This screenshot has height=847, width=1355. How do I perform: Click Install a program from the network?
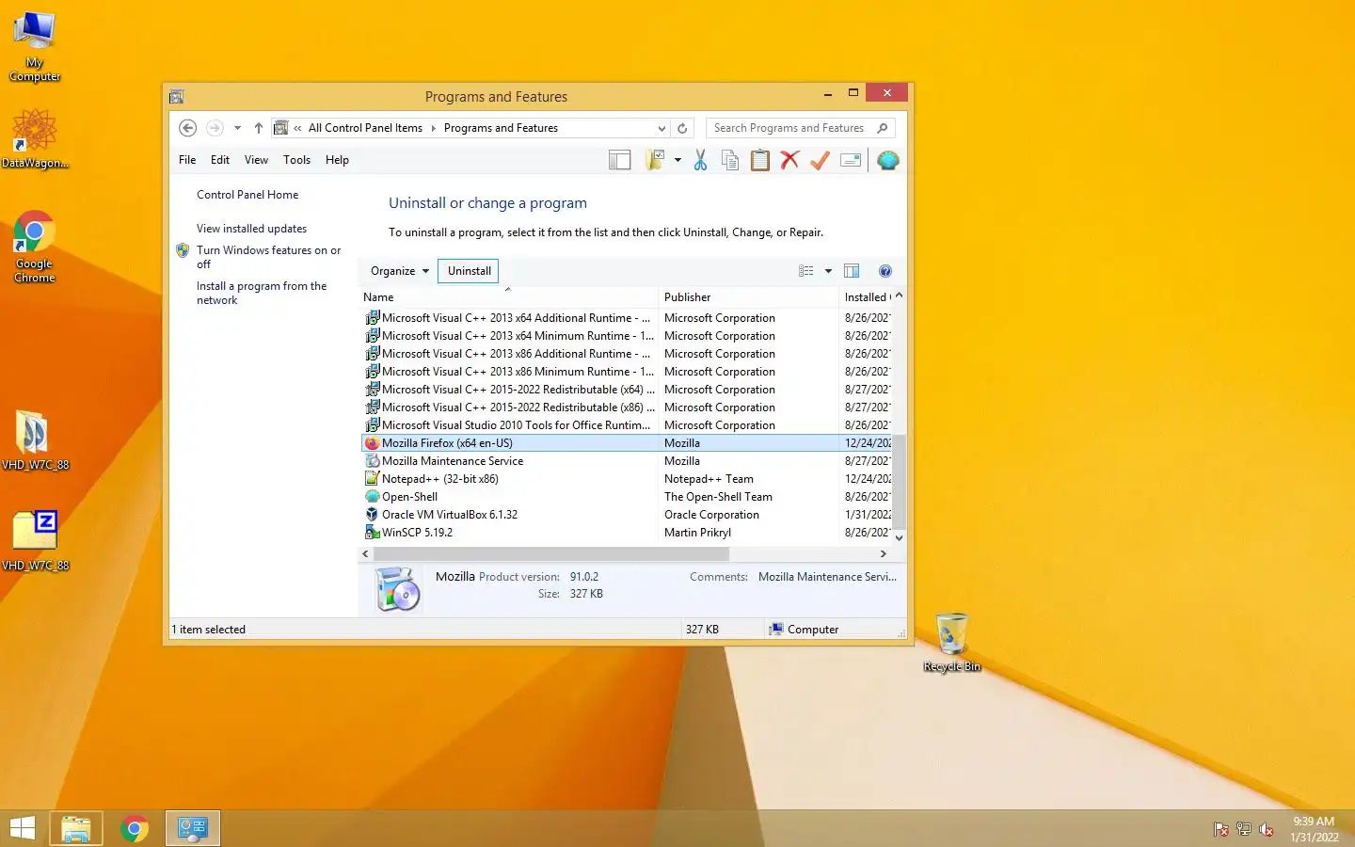262,293
